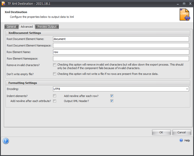The width and height of the screenshot is (194, 156).
Task: Select the Advanced tab
Action: tap(27, 27)
